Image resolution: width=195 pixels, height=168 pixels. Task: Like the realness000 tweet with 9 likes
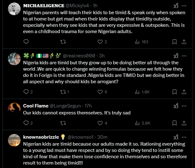(100, 92)
